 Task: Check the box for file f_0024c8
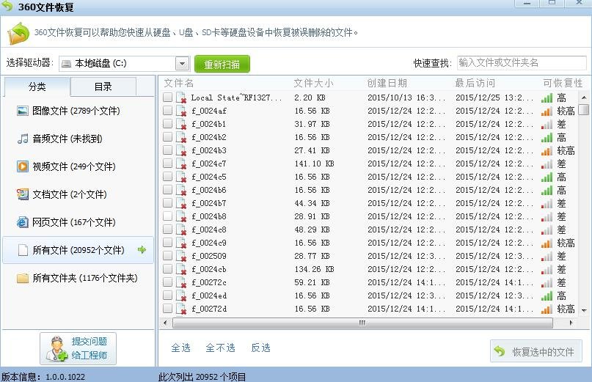tap(168, 229)
